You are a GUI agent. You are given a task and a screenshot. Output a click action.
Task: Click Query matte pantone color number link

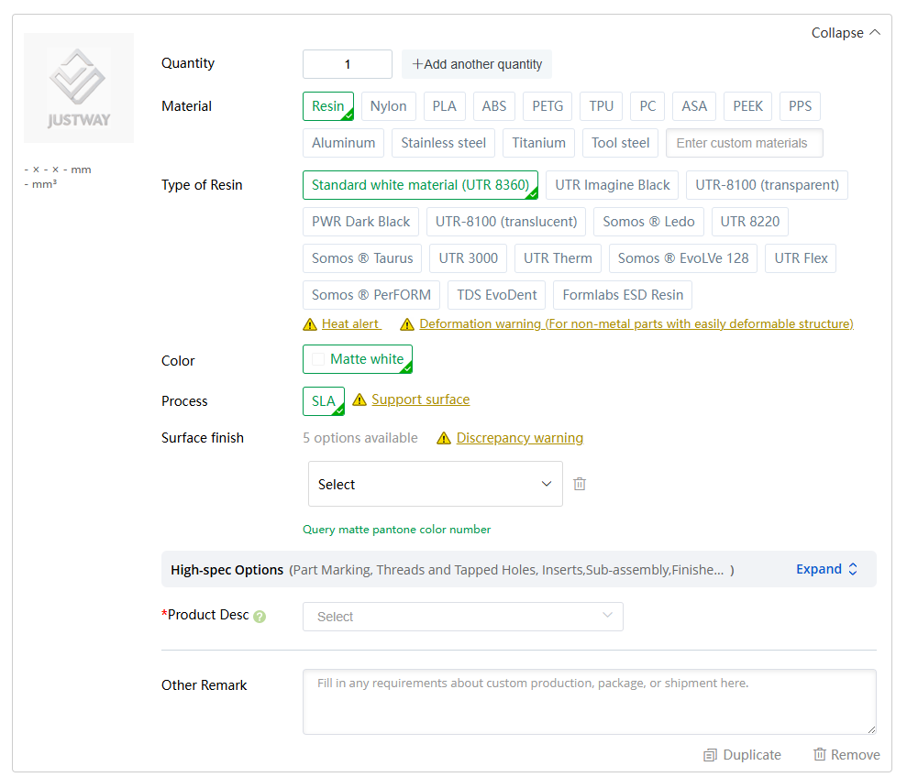[396, 530]
